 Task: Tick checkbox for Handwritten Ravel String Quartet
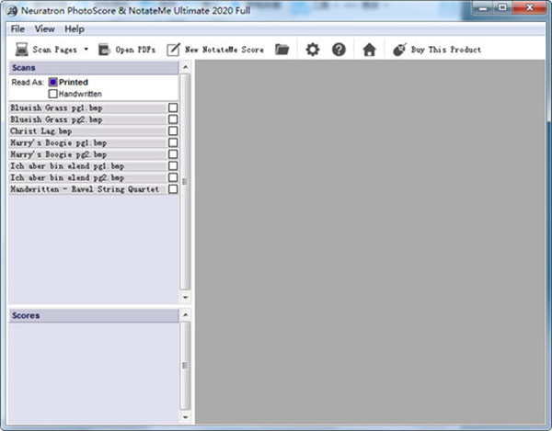tap(173, 188)
